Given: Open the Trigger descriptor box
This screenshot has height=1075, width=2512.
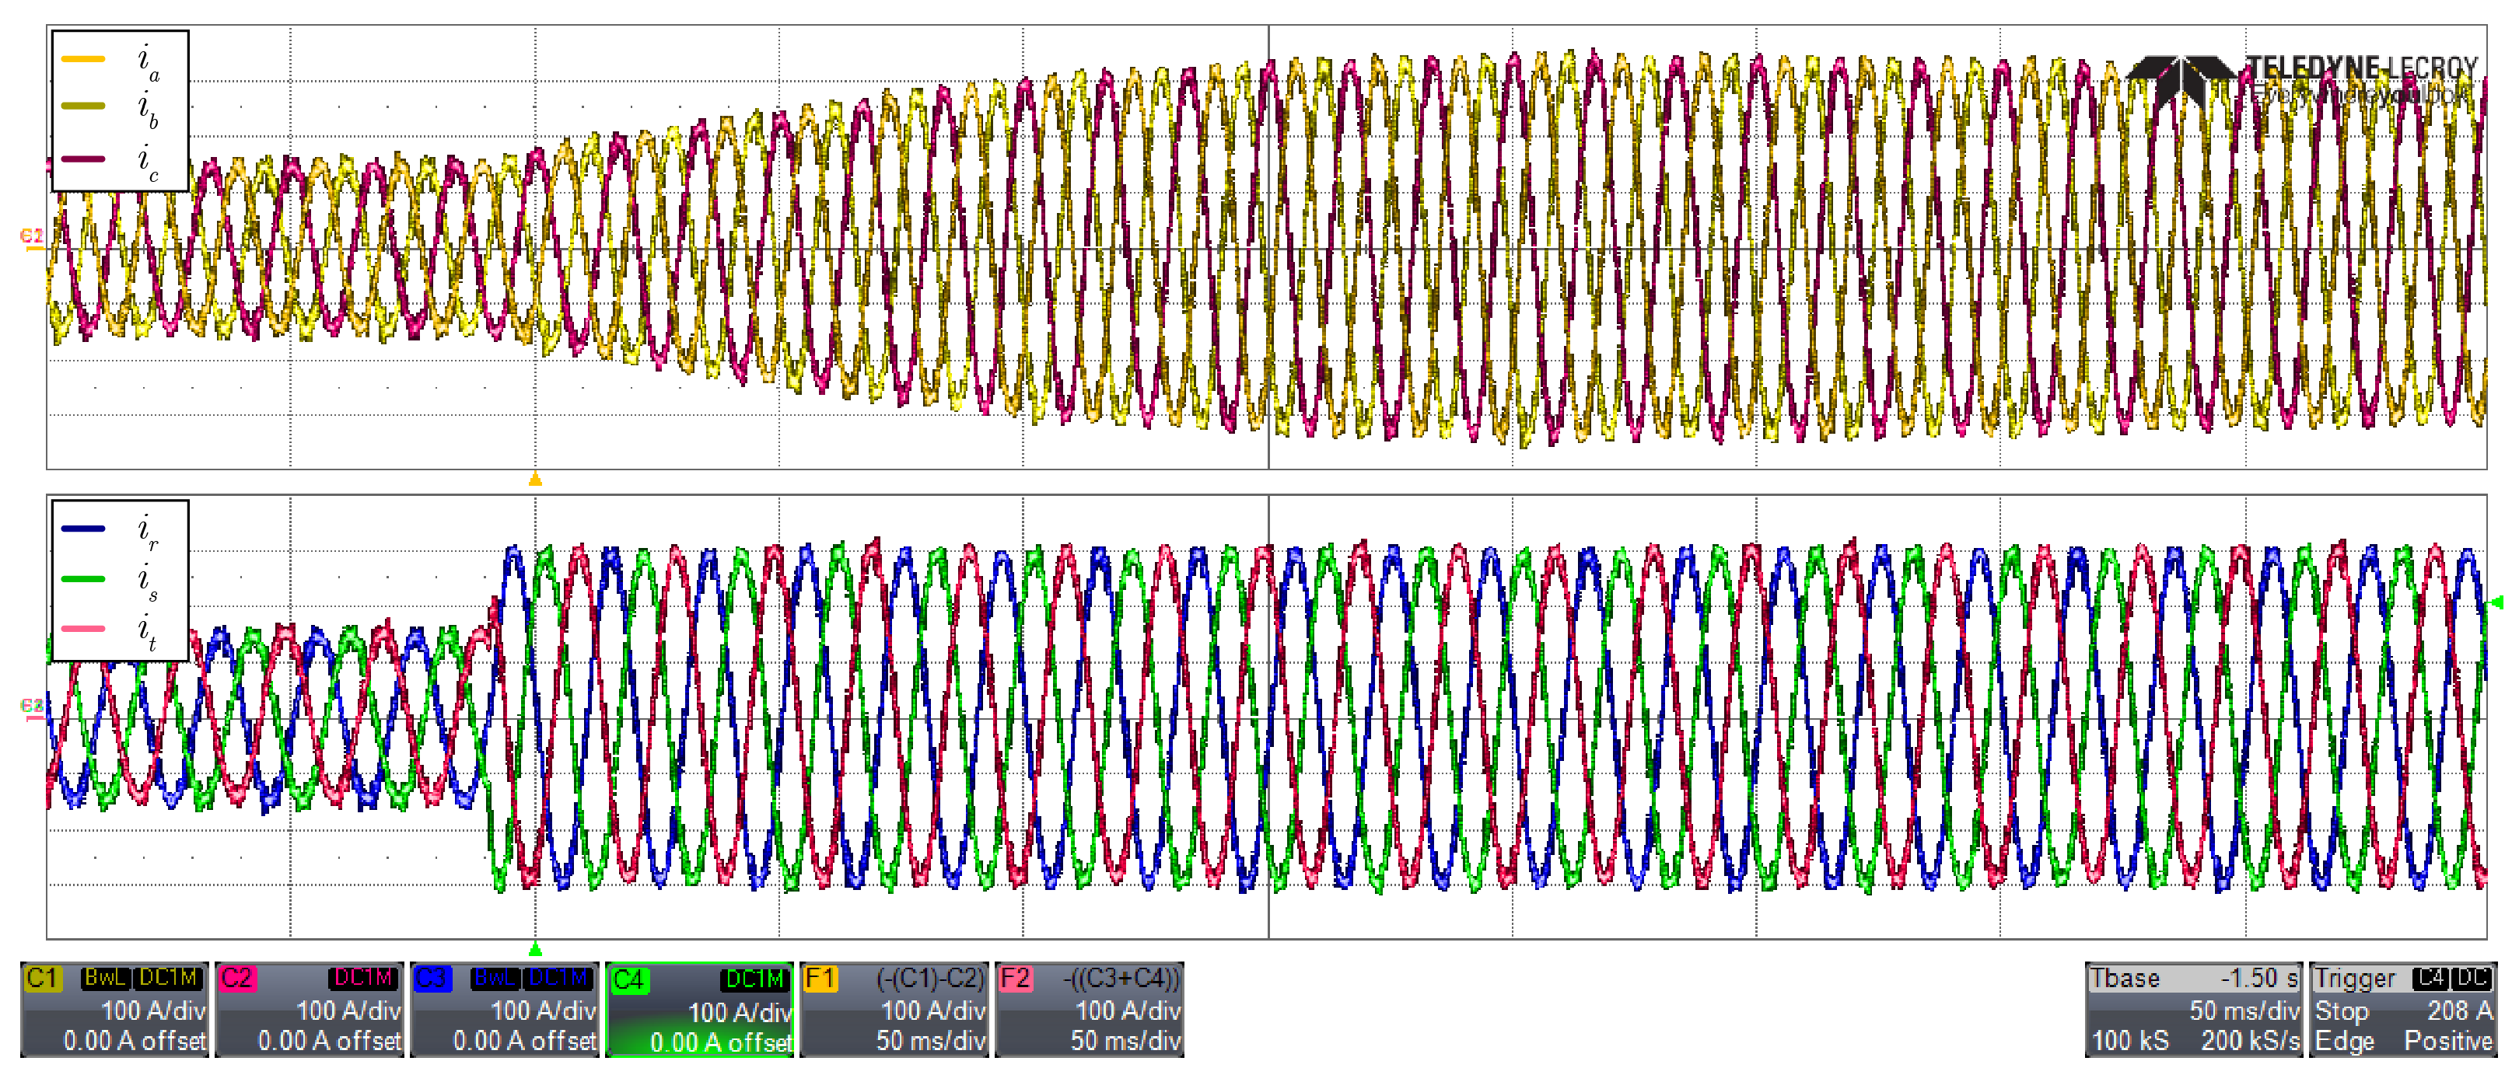Looking at the screenshot, I should click(2403, 1010).
